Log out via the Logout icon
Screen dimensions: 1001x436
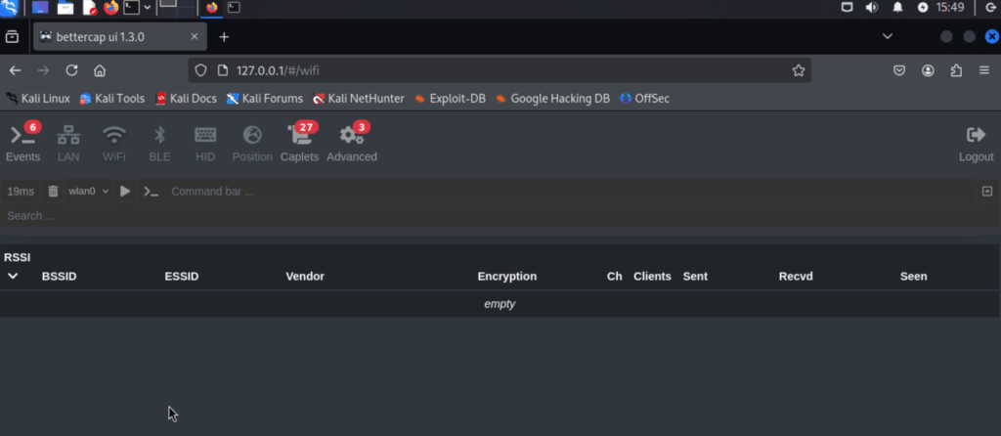point(976,138)
